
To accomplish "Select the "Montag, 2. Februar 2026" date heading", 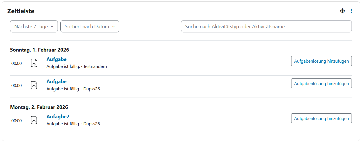I will point(39,107).
